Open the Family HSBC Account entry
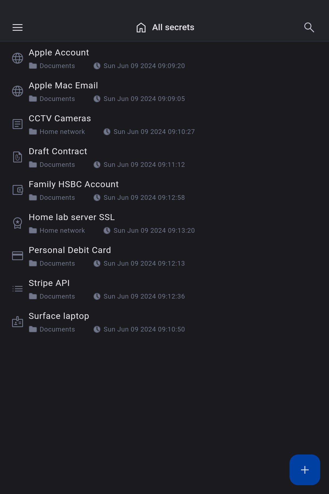 click(x=73, y=184)
